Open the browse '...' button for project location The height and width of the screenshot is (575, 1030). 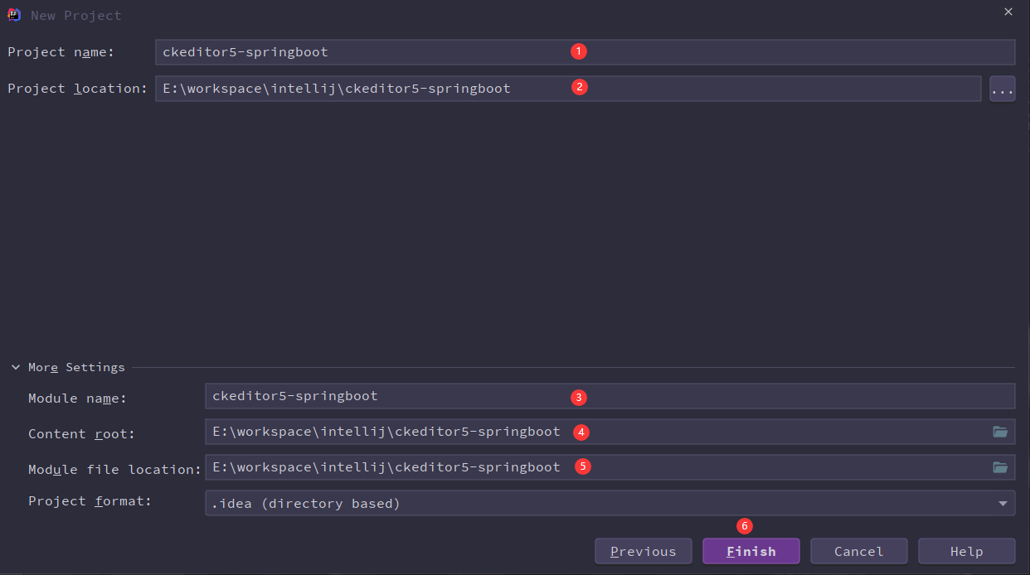pyautogui.click(x=1002, y=89)
